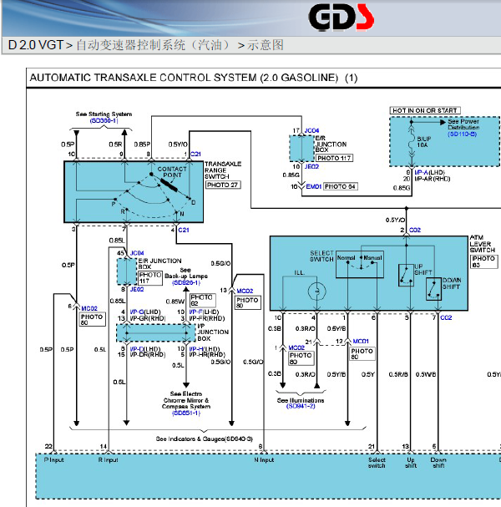This screenshot has width=501, height=507.
Task: Open connector MC02 at pin 6
Action: pyautogui.click(x=89, y=308)
